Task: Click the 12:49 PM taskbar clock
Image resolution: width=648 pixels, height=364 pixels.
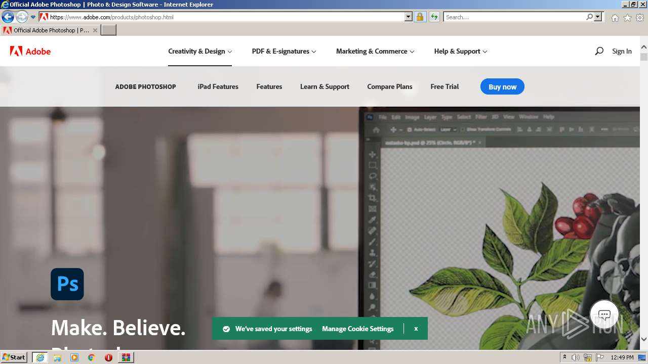Action: (622, 357)
